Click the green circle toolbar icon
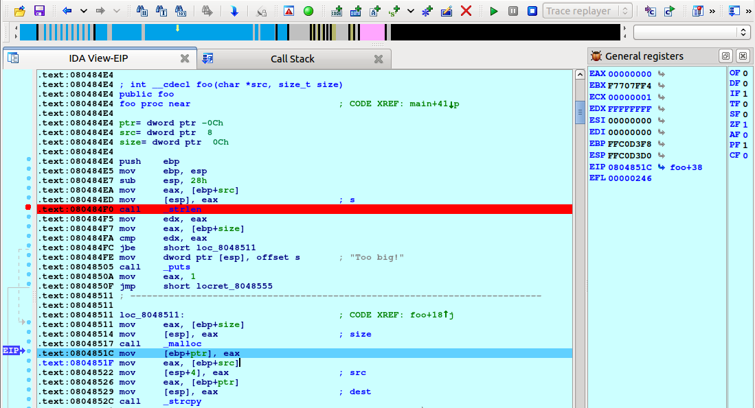Image resolution: width=755 pixels, height=408 pixels. [308, 11]
